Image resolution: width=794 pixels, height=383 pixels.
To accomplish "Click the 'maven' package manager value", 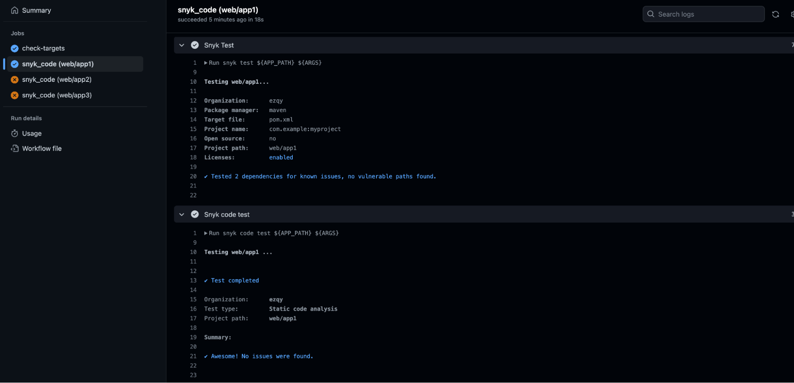I will (277, 110).
